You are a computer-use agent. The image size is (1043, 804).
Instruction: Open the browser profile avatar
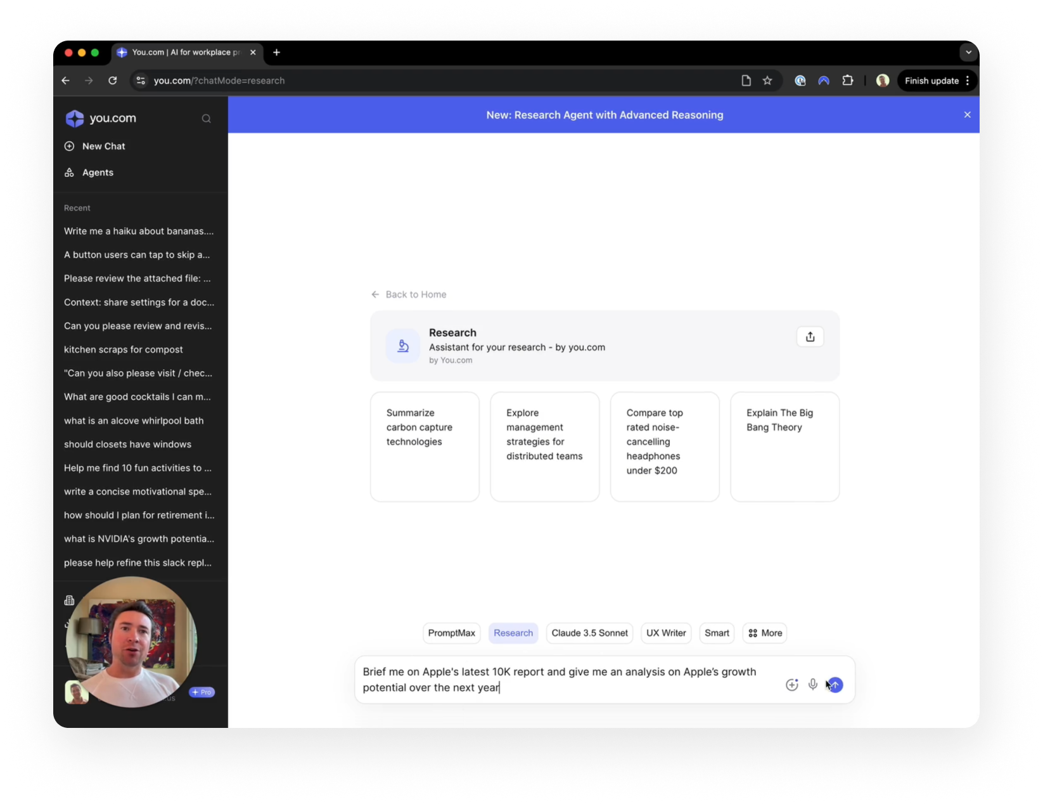[x=883, y=81]
